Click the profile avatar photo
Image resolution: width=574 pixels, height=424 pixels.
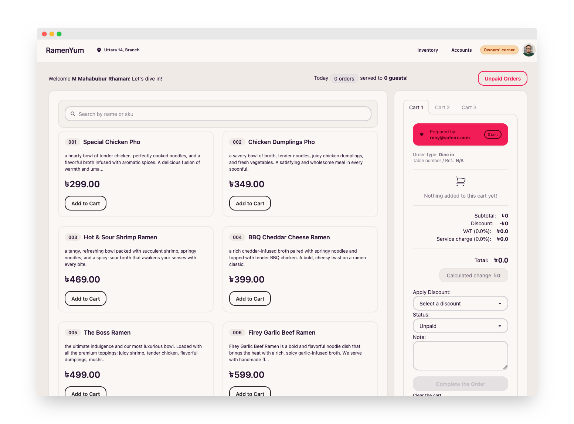(x=529, y=50)
